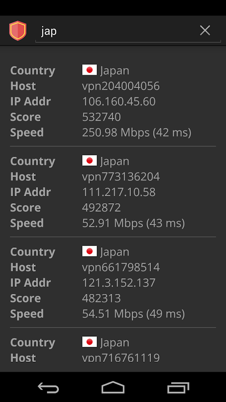Screen dimensions: 226x402
Task: Go back with Android back button
Action: click(x=48, y=387)
